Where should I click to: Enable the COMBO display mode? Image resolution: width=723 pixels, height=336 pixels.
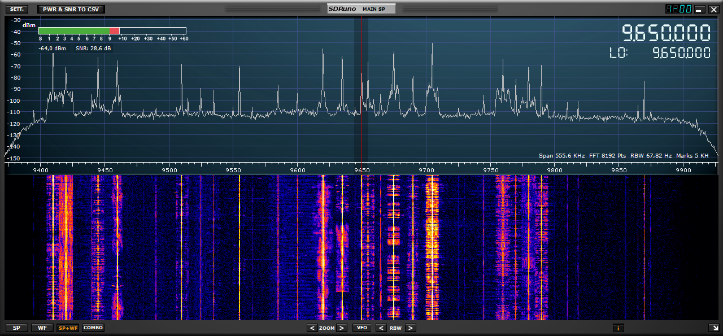(x=93, y=328)
